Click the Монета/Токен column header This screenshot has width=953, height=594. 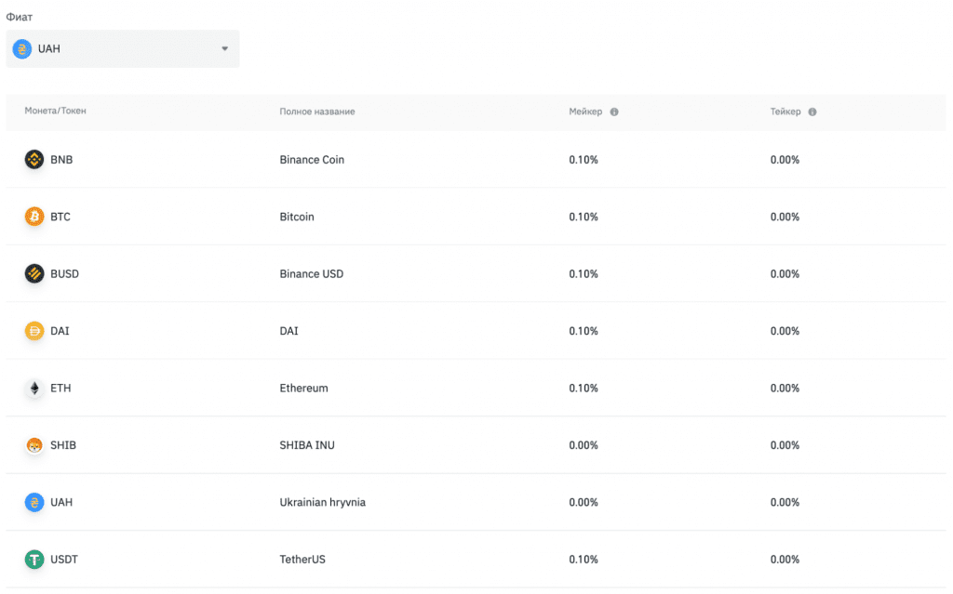(55, 112)
